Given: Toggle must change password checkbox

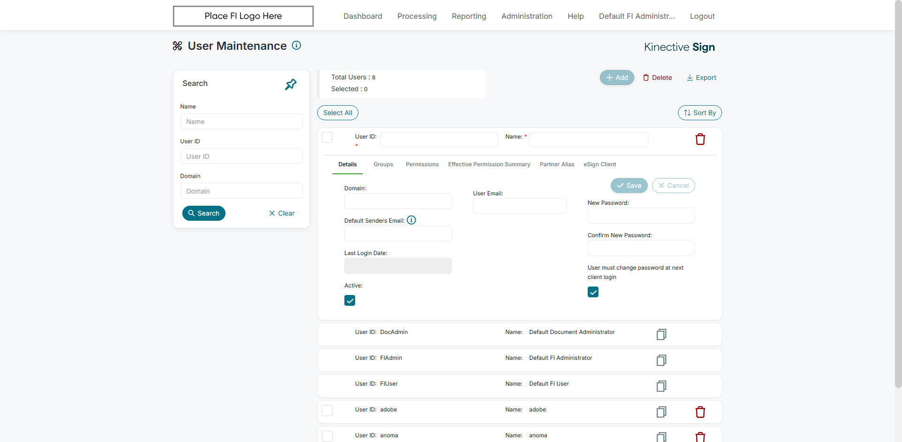Looking at the screenshot, I should [593, 292].
